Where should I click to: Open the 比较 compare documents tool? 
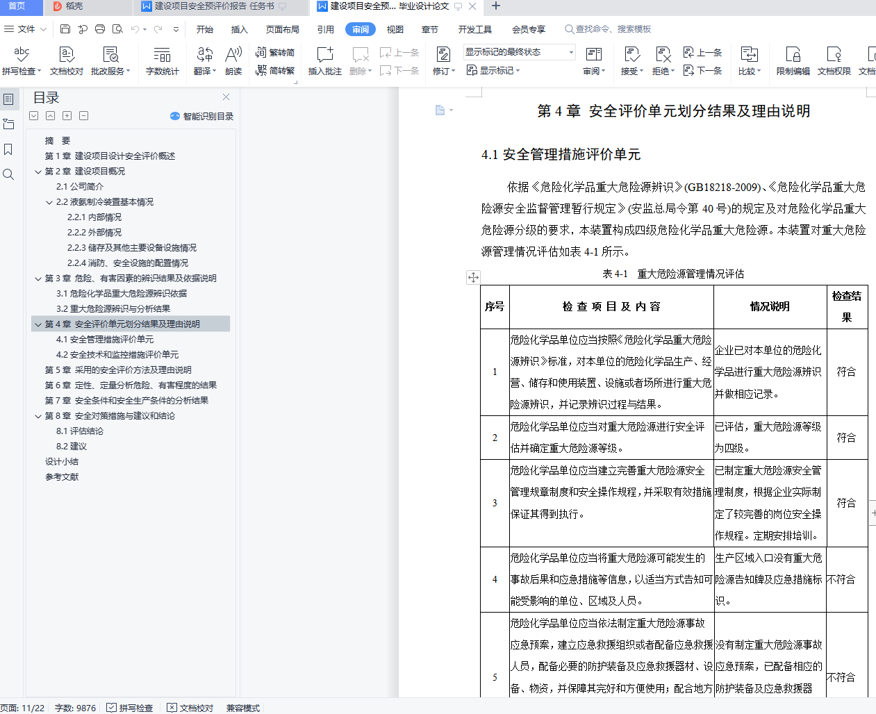750,61
